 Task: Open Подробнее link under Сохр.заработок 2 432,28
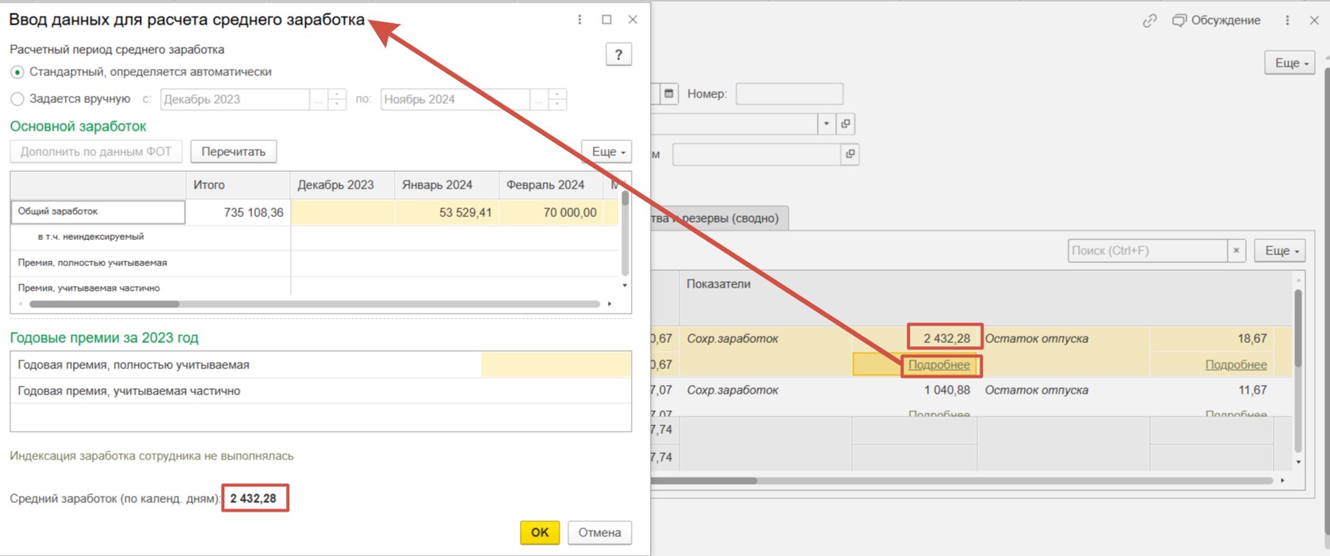coord(938,365)
